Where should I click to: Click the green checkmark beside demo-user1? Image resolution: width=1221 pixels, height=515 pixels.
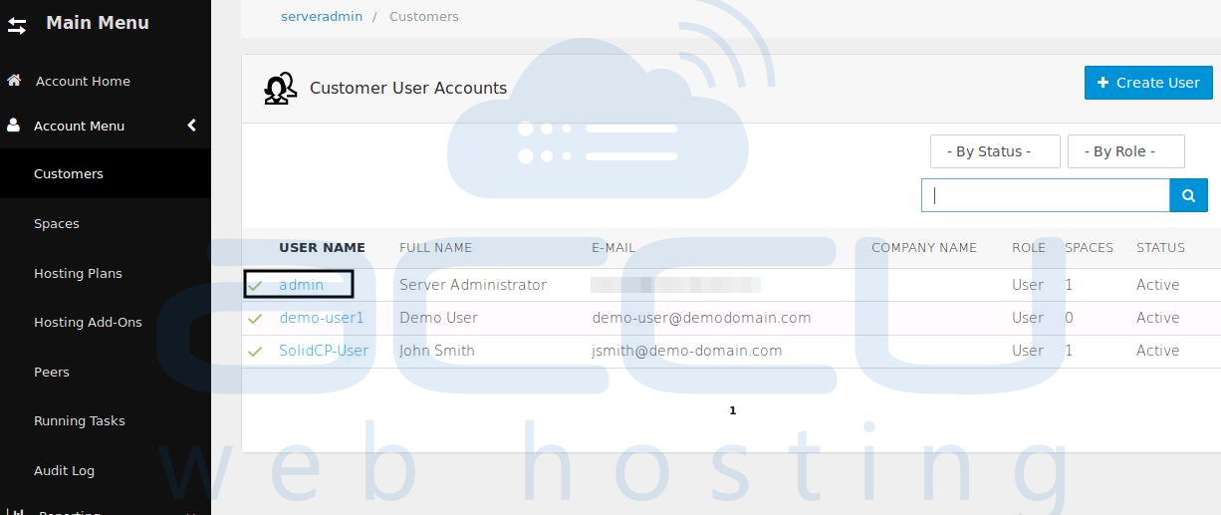(256, 319)
